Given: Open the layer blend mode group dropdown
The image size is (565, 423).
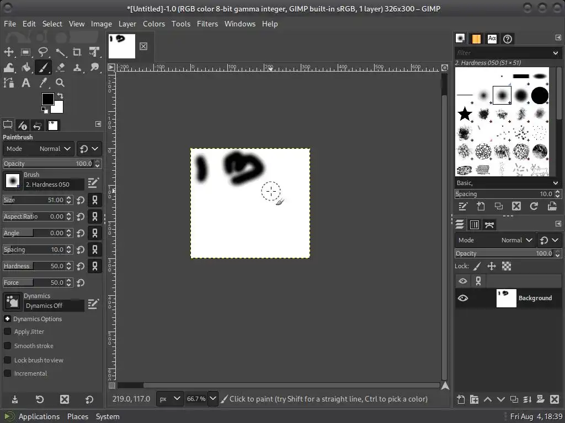Looking at the screenshot, I should point(550,240).
